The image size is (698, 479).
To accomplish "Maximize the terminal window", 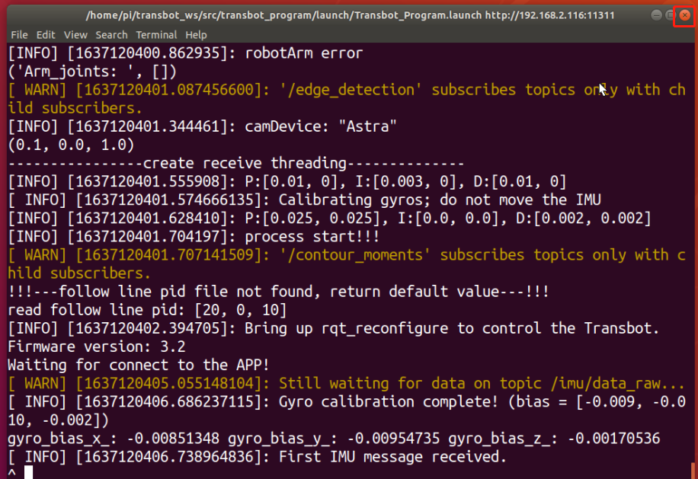I will pos(670,15).
